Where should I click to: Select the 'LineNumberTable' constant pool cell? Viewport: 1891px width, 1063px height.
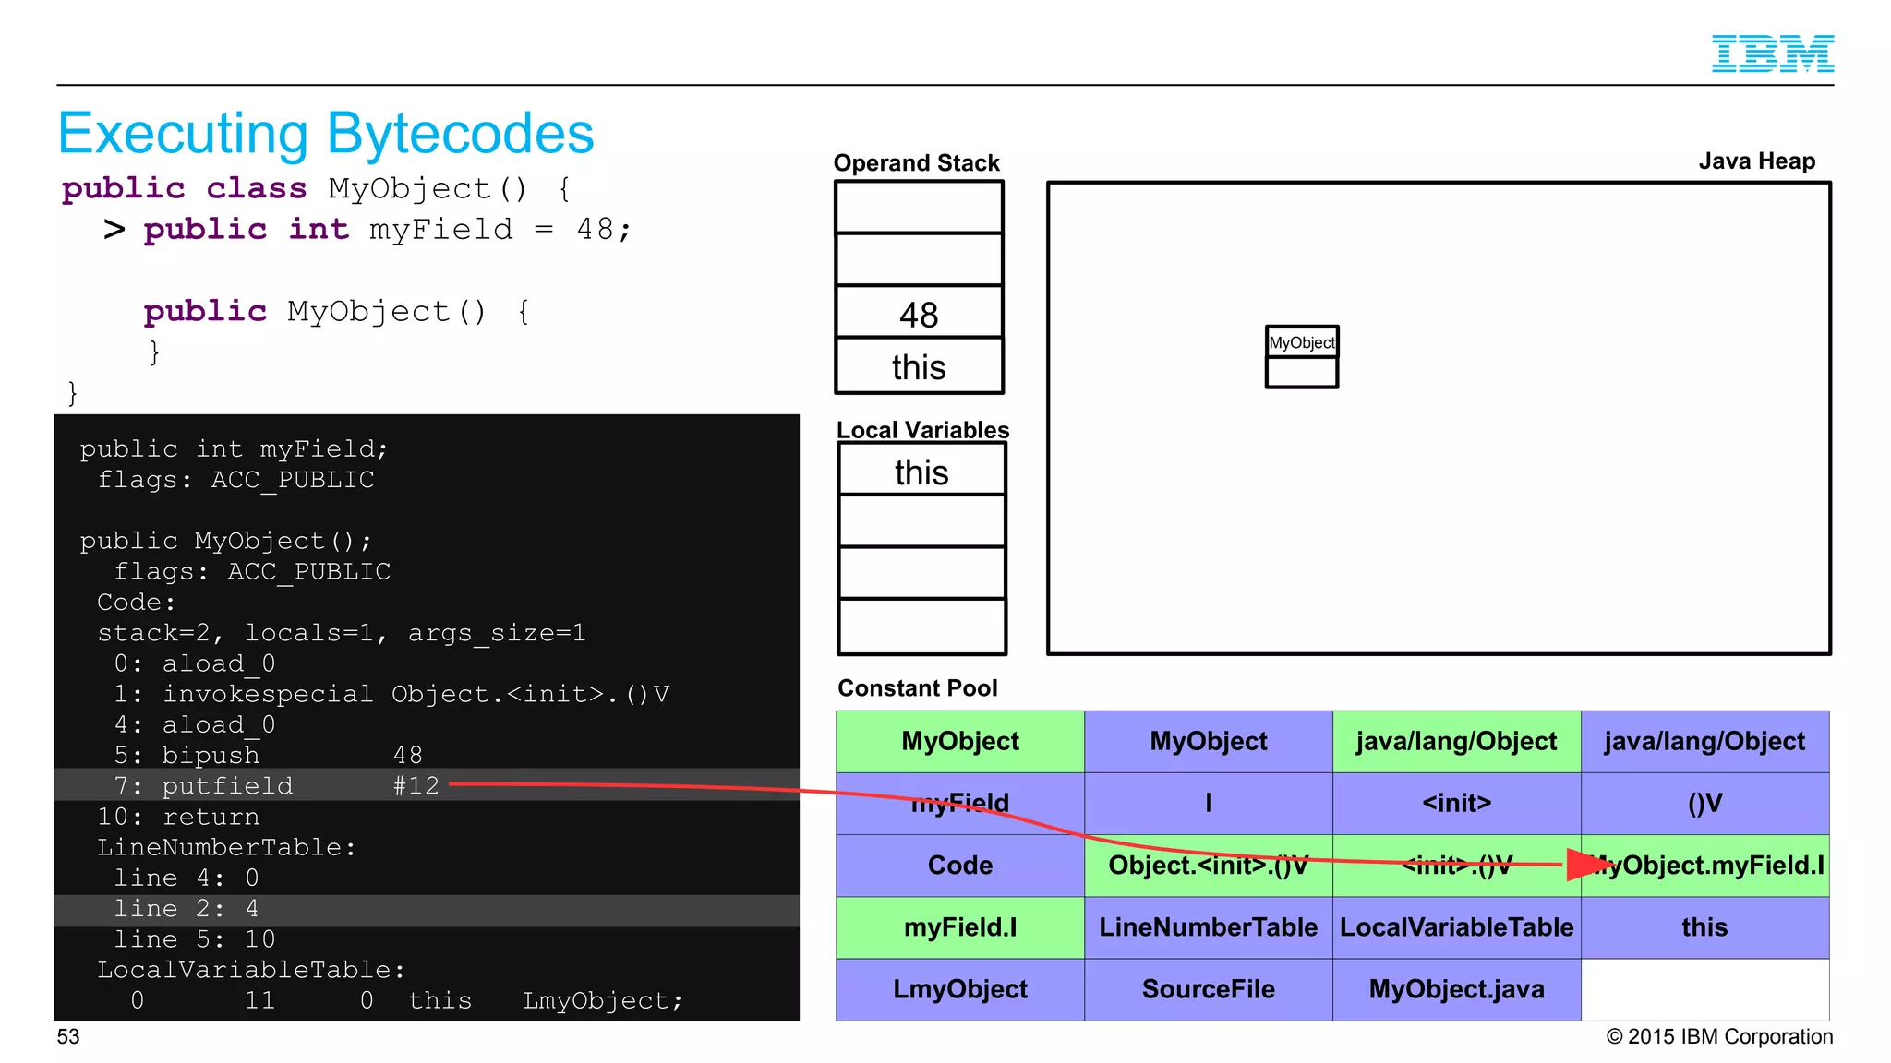pos(1209,927)
